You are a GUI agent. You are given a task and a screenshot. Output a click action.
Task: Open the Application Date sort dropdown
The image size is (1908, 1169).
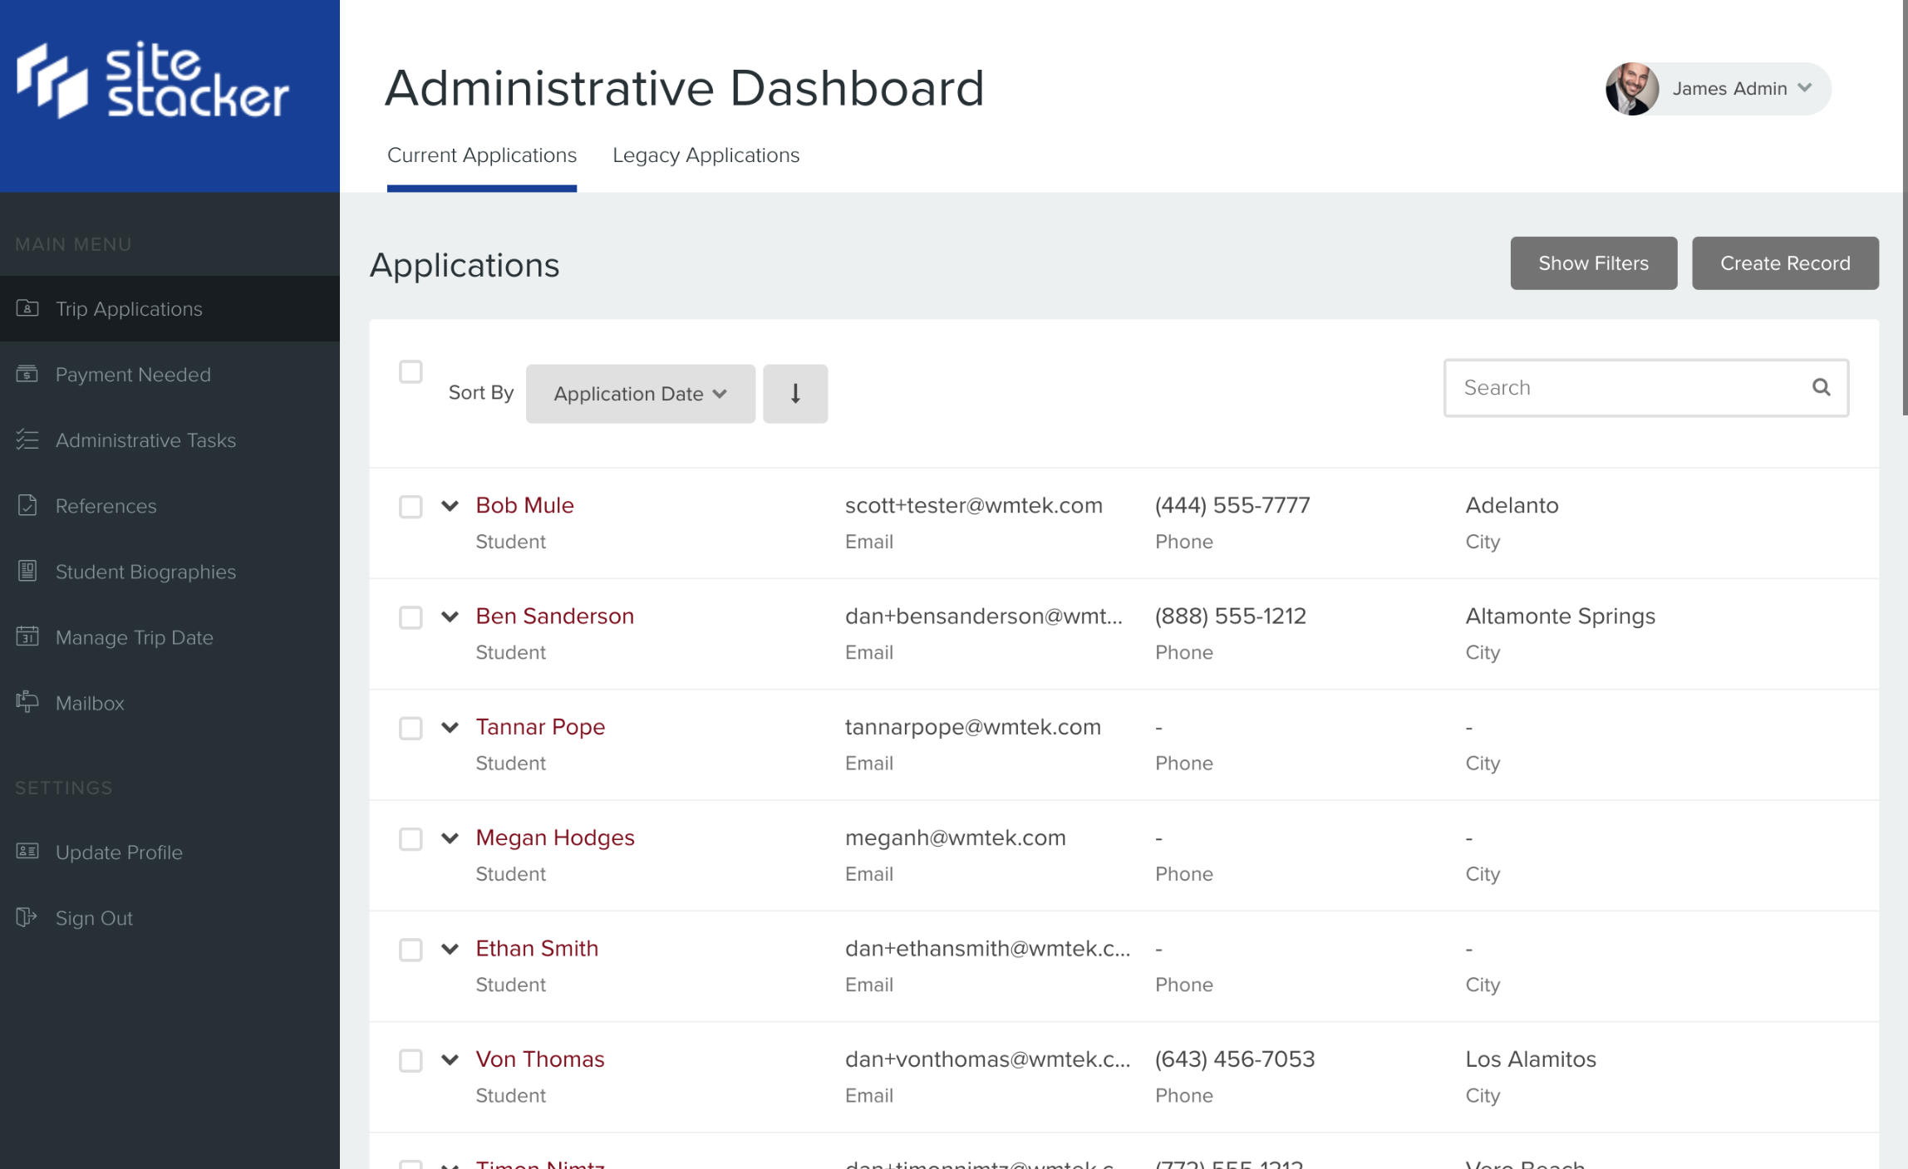[x=640, y=394]
